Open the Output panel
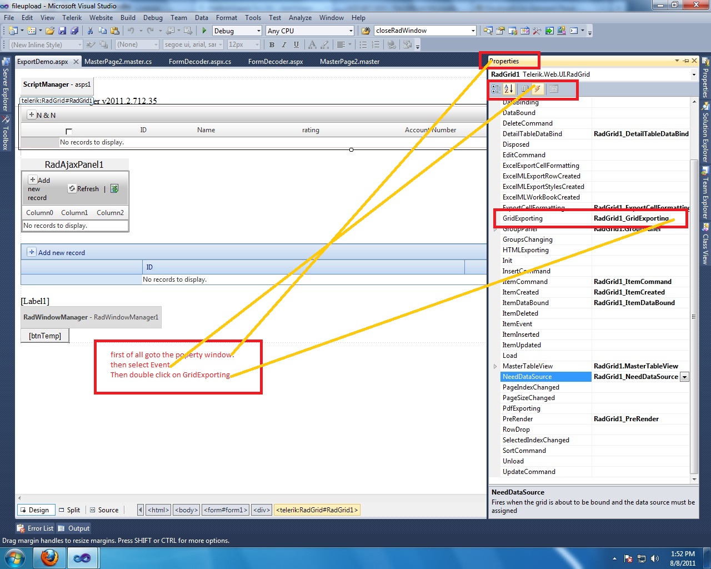711x569 pixels. pos(74,528)
